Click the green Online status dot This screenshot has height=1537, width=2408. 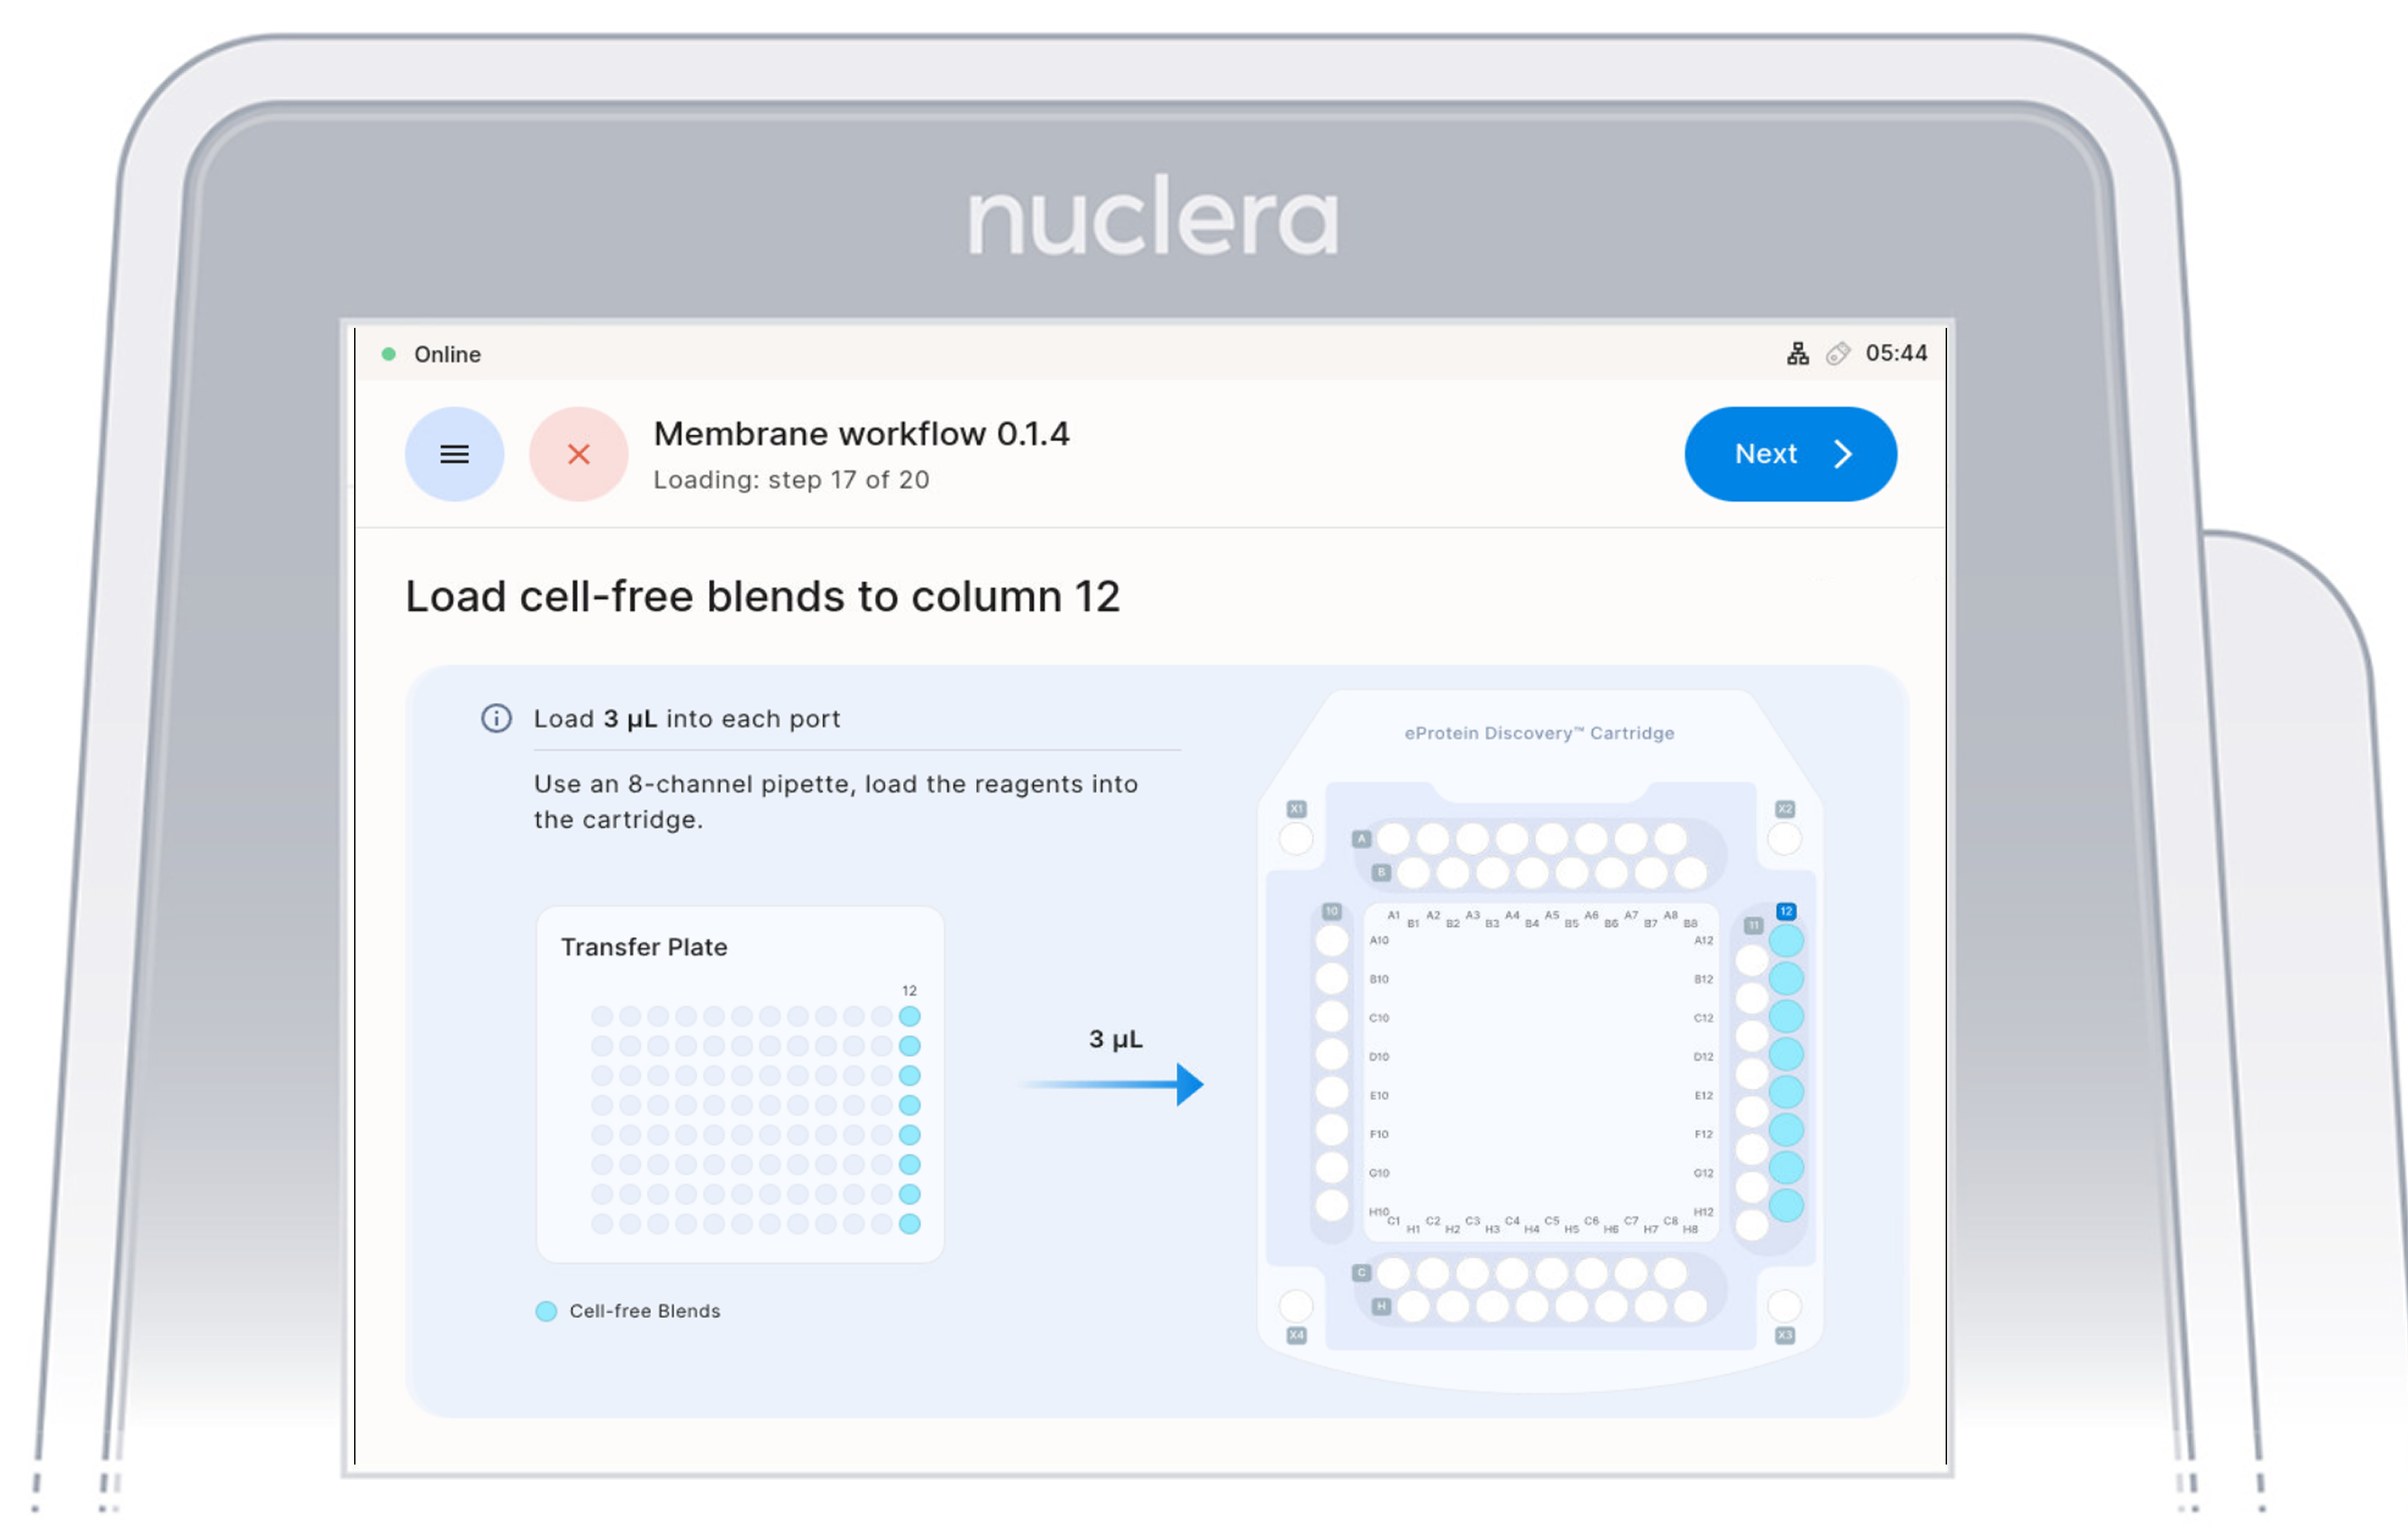[389, 354]
